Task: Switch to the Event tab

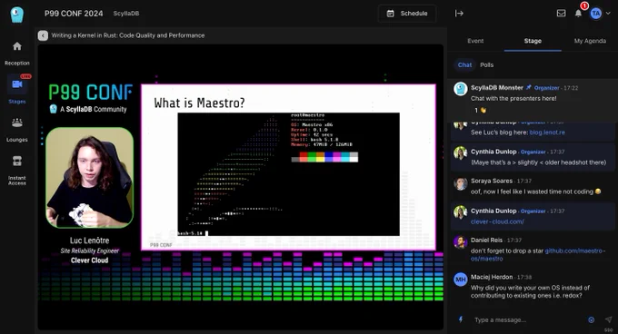Action: [475, 41]
